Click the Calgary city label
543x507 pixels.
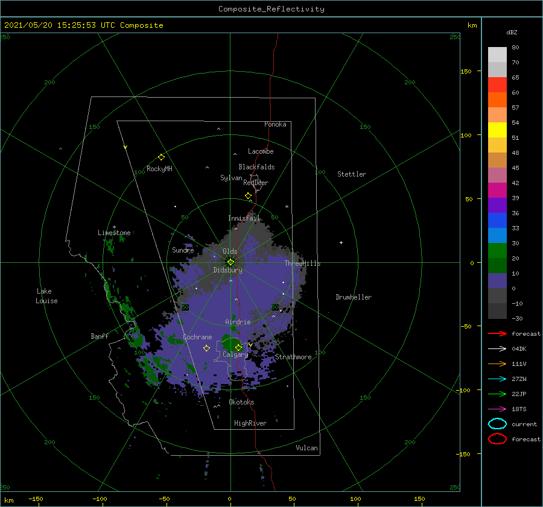click(235, 354)
